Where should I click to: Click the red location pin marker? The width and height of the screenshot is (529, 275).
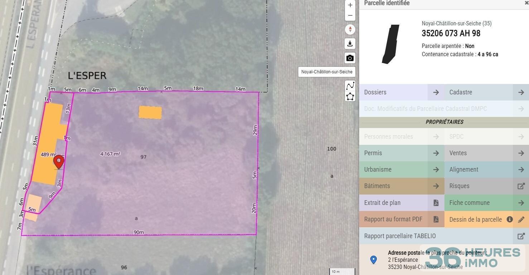58,162
